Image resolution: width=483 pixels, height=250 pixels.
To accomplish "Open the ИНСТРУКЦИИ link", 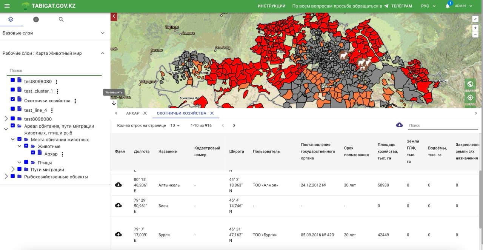I will [x=271, y=6].
